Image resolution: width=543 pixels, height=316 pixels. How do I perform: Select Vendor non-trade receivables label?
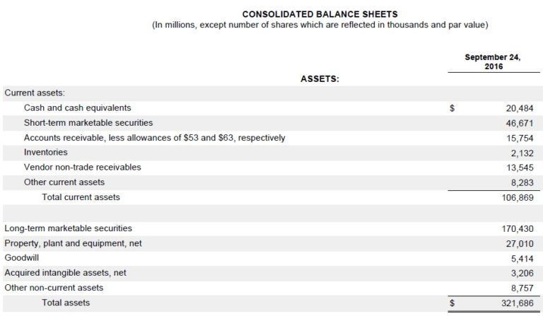[x=83, y=167]
